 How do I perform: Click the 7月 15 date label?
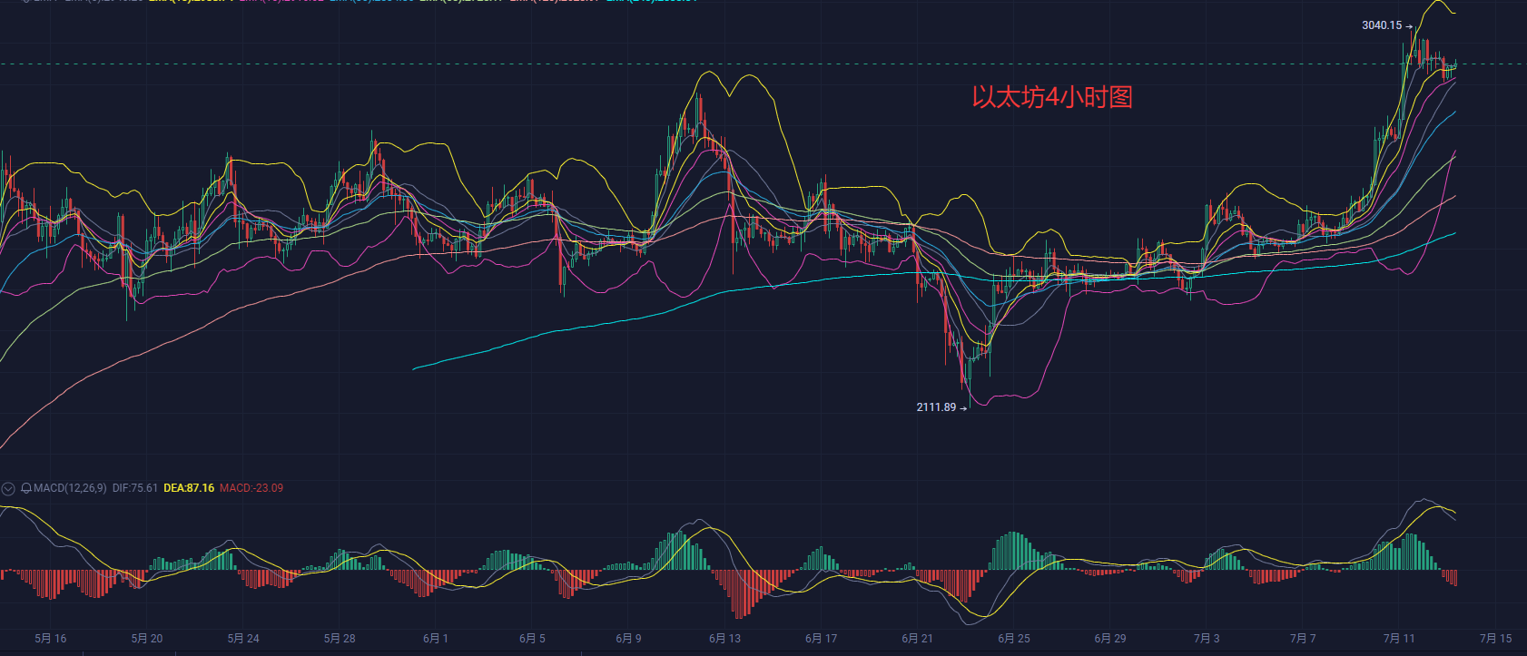pos(1496,639)
